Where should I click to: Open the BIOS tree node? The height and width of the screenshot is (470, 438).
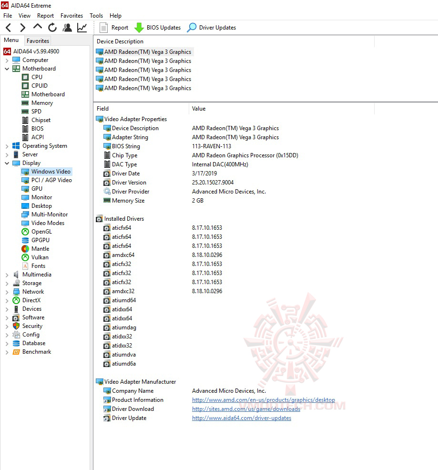(x=33, y=129)
